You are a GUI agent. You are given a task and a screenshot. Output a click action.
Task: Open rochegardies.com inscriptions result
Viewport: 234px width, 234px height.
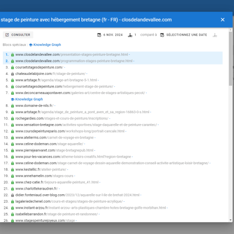coord(62,118)
